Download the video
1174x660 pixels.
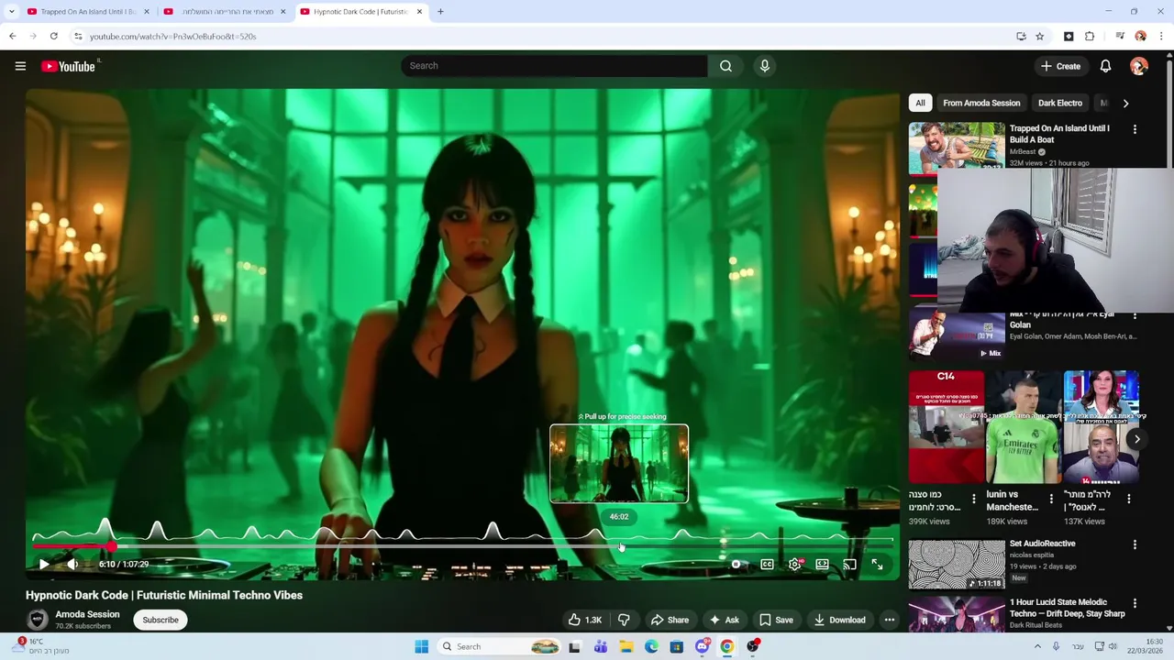point(840,620)
